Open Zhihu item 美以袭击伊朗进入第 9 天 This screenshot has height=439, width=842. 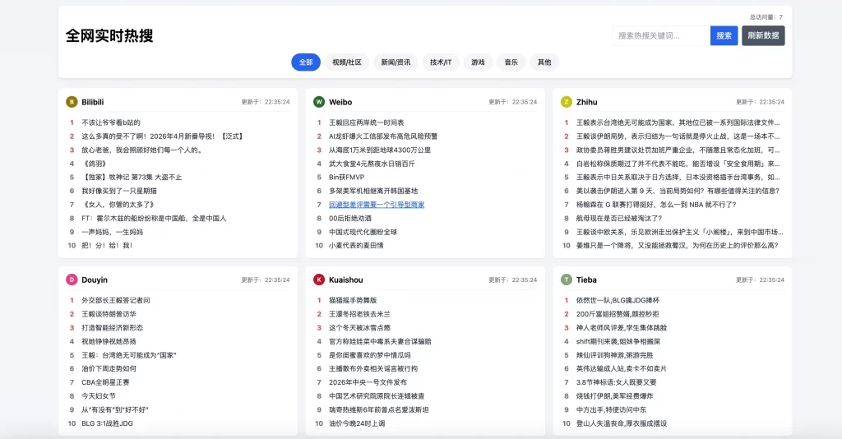tap(678, 191)
